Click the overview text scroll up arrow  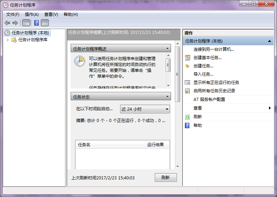coord(168,55)
